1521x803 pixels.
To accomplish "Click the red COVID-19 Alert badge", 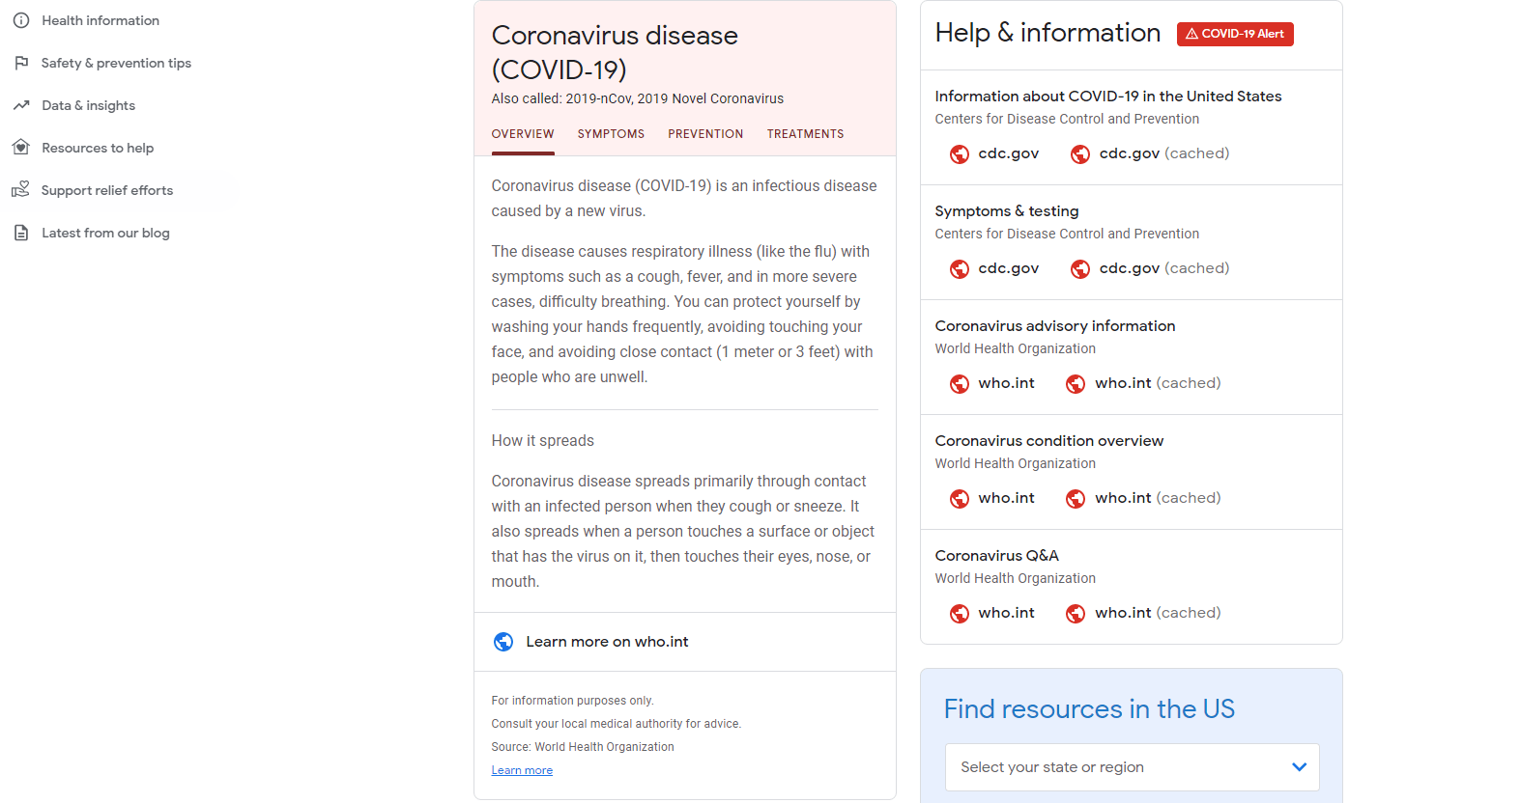I will (x=1234, y=34).
